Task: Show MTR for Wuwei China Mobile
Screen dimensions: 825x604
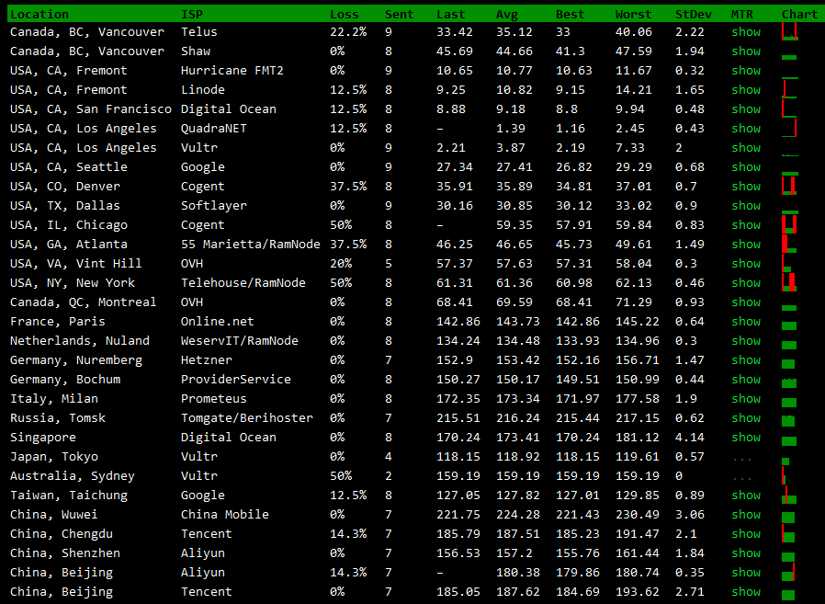Action: pos(746,515)
